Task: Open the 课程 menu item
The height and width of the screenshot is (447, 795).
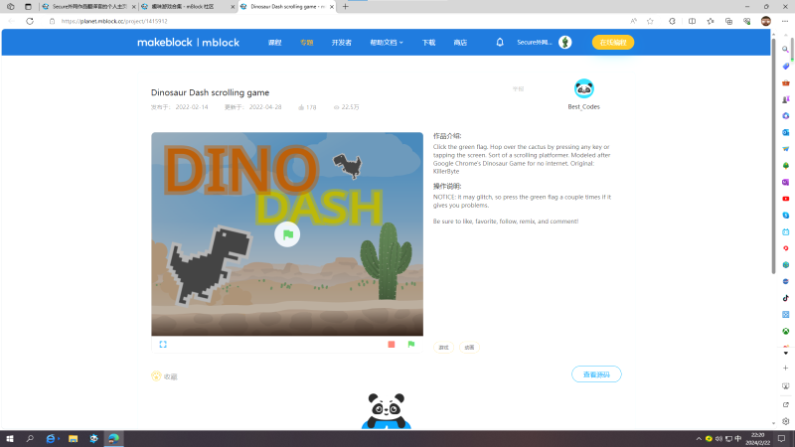Action: coord(275,43)
